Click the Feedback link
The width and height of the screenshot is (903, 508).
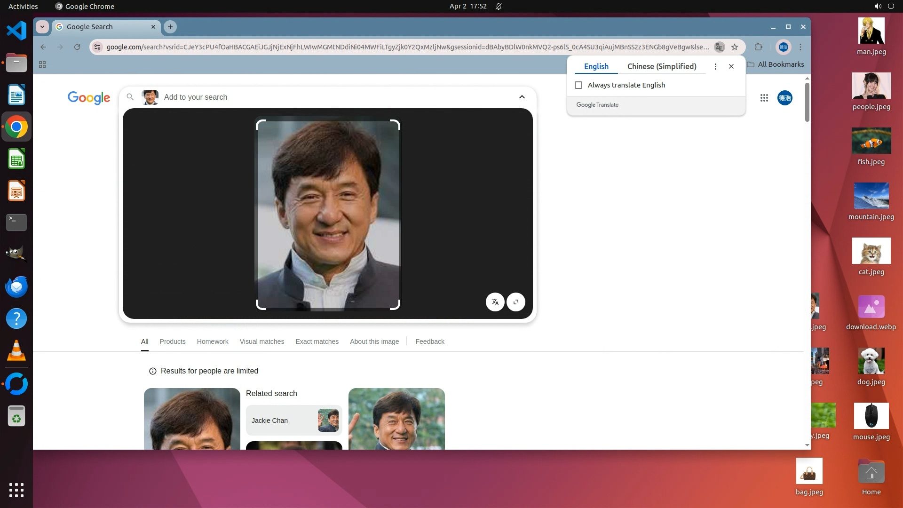[429, 341]
